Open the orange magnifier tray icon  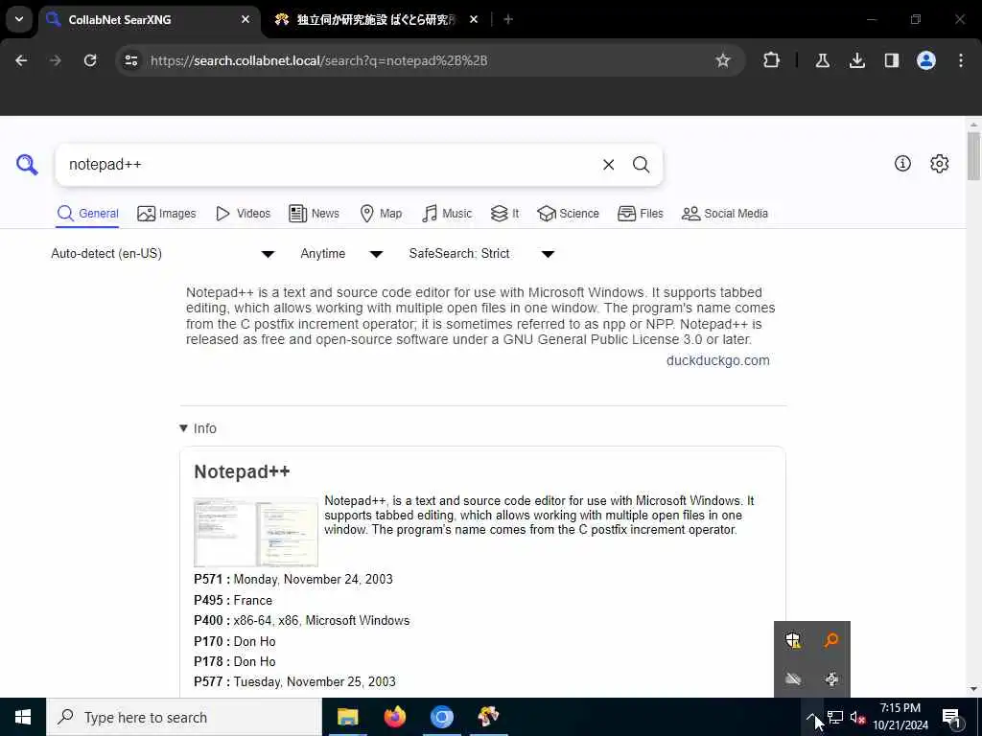click(831, 640)
